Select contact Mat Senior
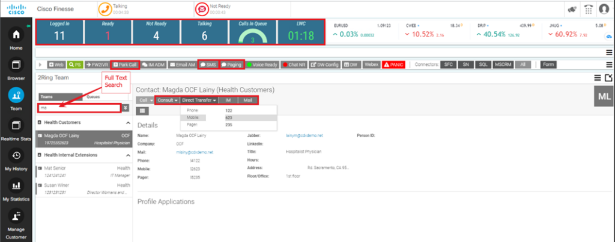The image size is (615, 242). pyautogui.click(x=83, y=171)
